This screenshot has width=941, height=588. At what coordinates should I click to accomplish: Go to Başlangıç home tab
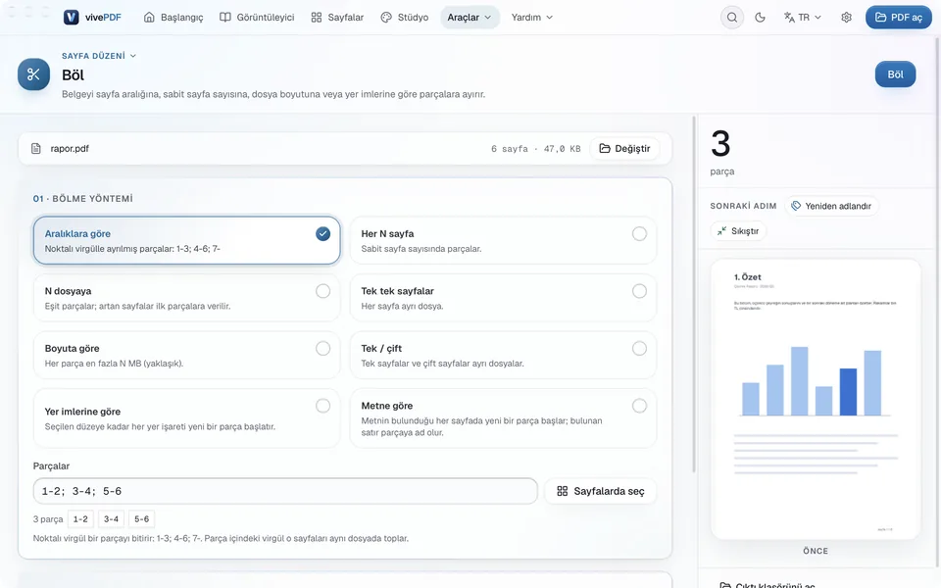tap(173, 18)
